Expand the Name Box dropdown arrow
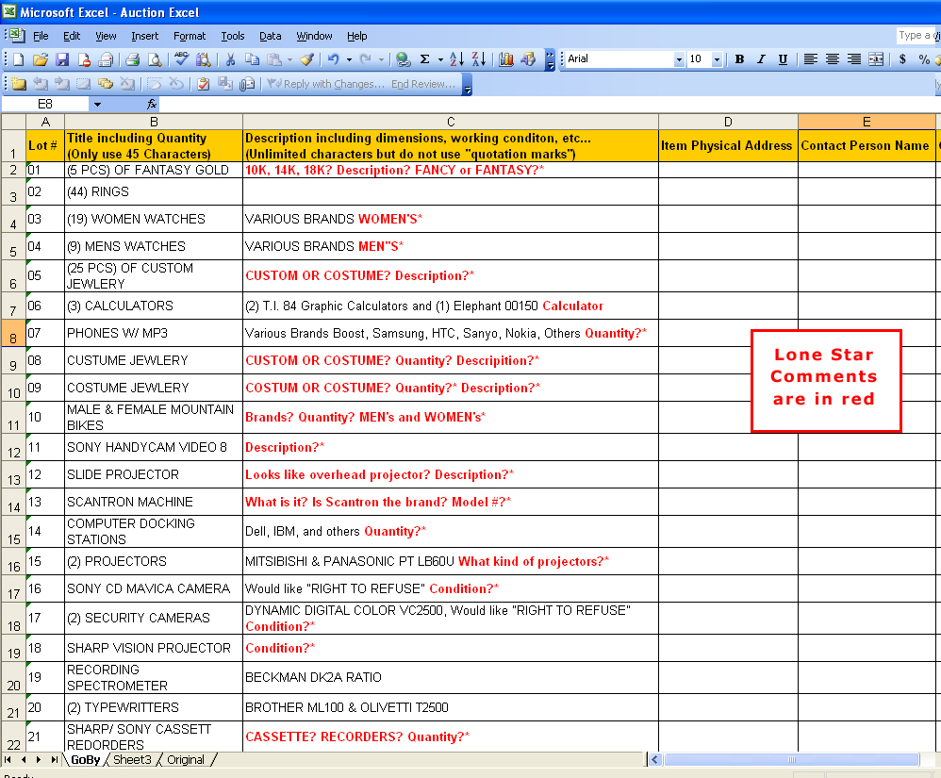The image size is (941, 778). click(x=97, y=104)
